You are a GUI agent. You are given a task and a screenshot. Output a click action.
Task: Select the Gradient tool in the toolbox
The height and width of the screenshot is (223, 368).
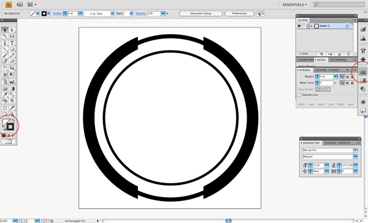coord(12,89)
